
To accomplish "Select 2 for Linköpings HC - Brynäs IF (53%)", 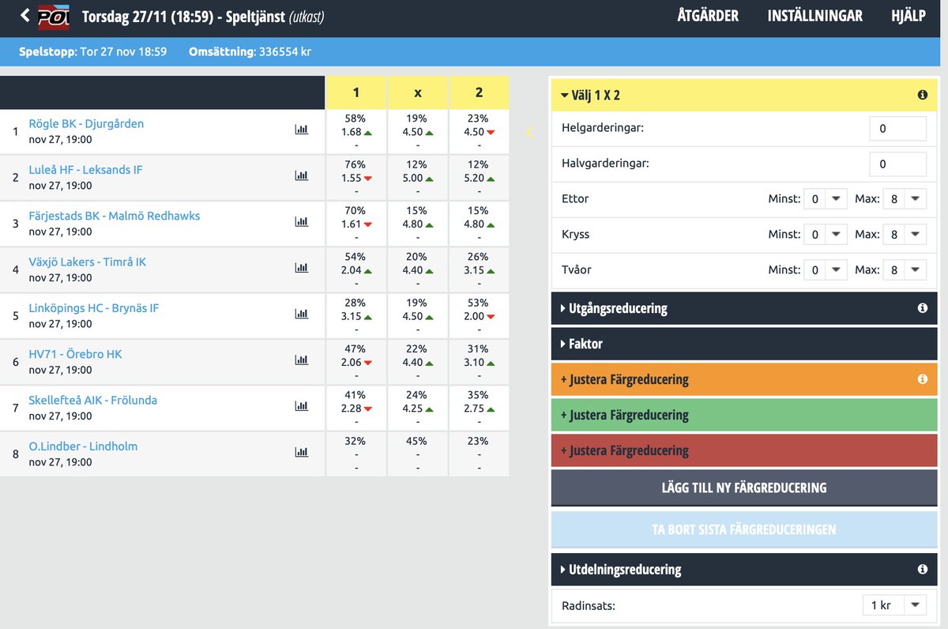I will [x=479, y=316].
